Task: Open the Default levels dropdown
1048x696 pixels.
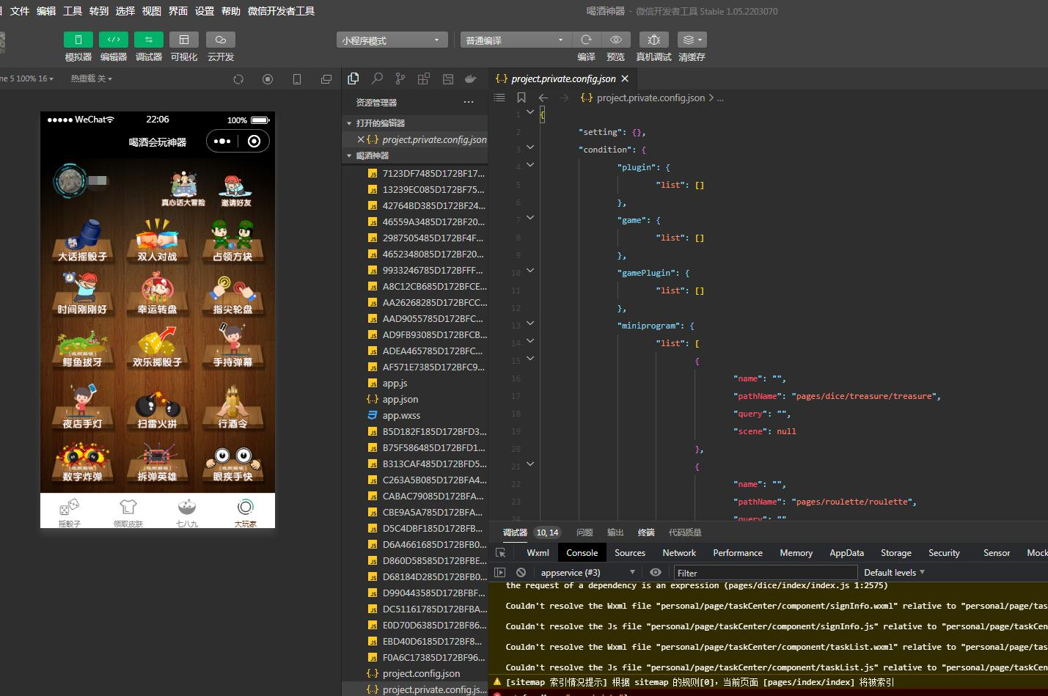Action: click(x=894, y=573)
